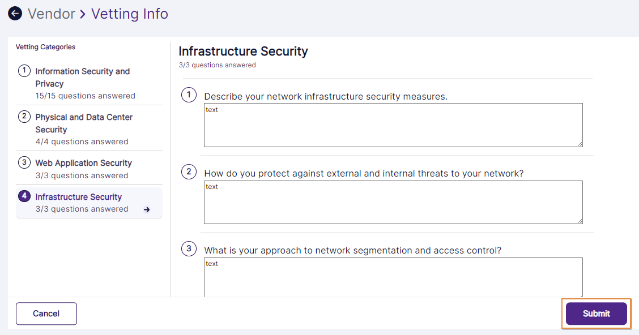Click the network infrastructure security measures answer box
The image size is (639, 335).
click(393, 125)
